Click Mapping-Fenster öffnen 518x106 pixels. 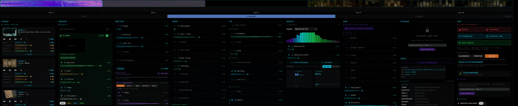click(x=359, y=29)
